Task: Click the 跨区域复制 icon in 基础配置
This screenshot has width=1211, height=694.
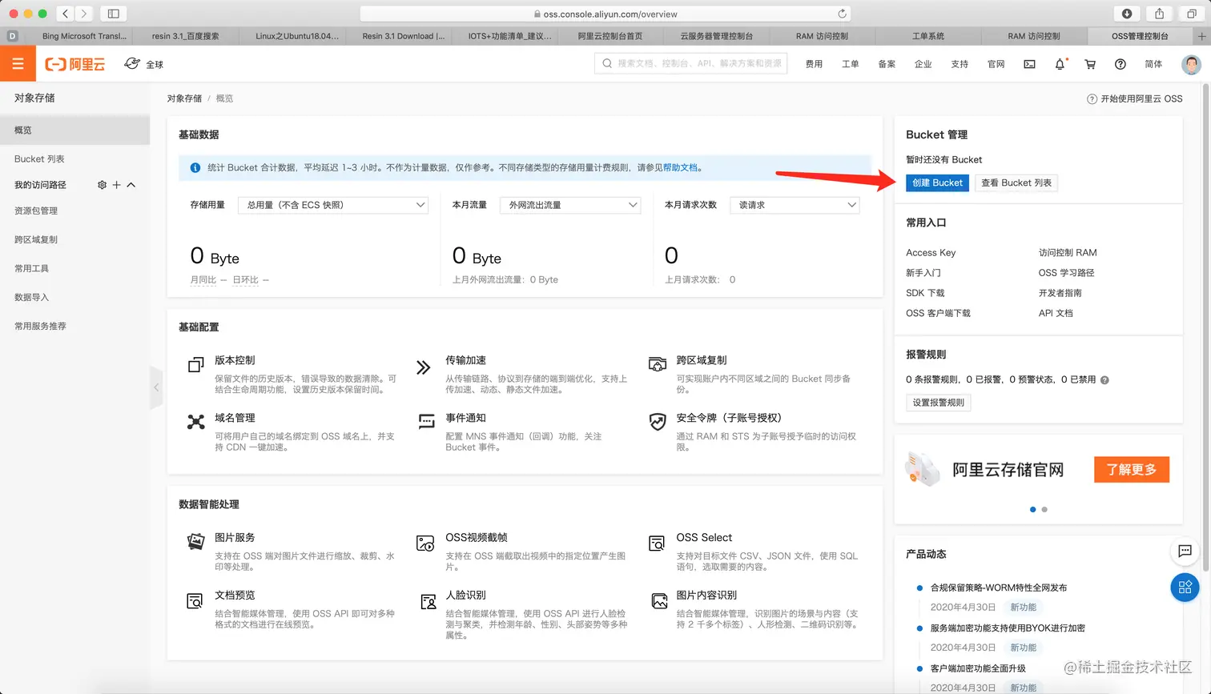Action: [x=658, y=365]
